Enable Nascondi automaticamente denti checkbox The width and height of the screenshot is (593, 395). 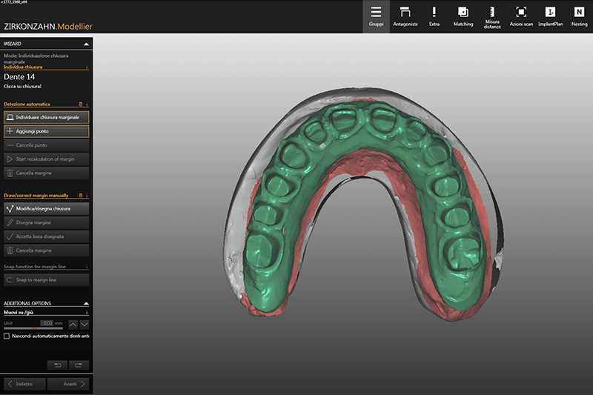(7, 336)
